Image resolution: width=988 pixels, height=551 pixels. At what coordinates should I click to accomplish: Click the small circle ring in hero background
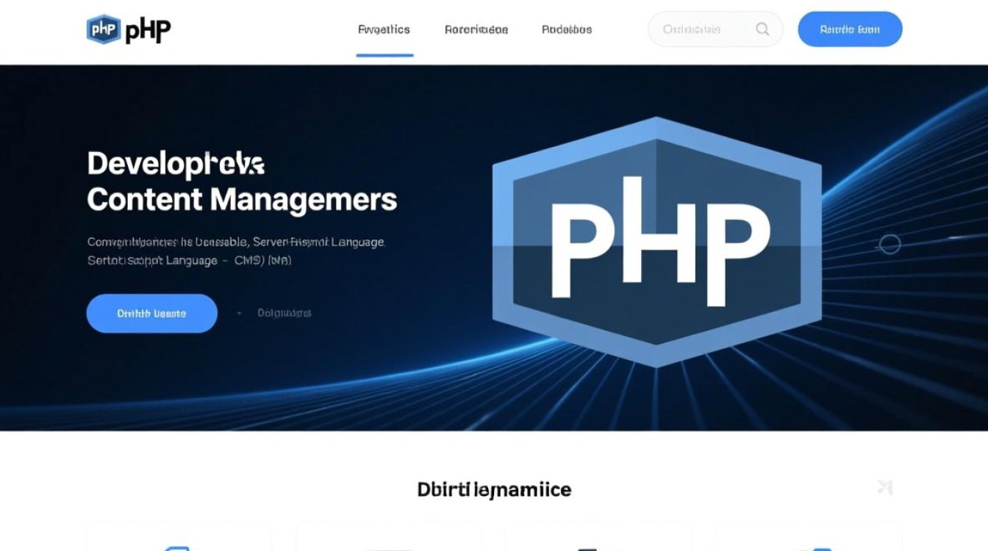pyautogui.click(x=889, y=244)
